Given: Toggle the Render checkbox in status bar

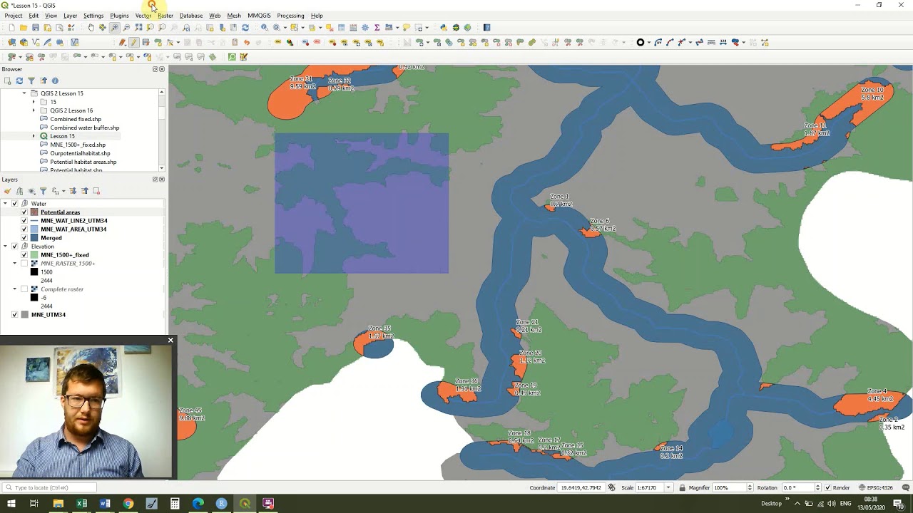Looking at the screenshot, I should coord(827,488).
